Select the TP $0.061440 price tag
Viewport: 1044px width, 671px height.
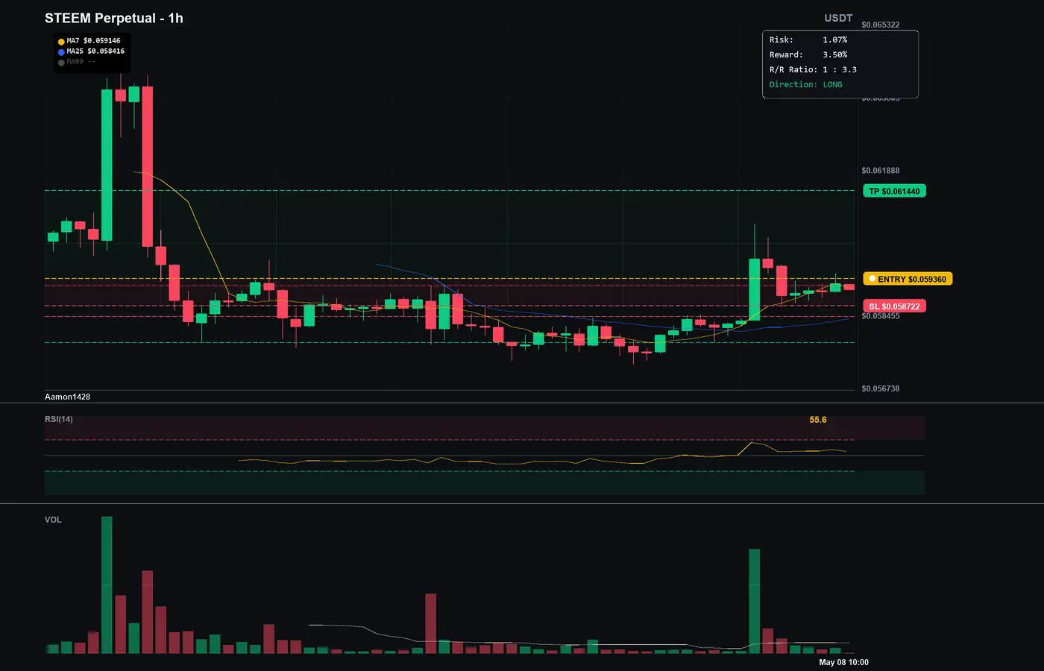point(894,192)
